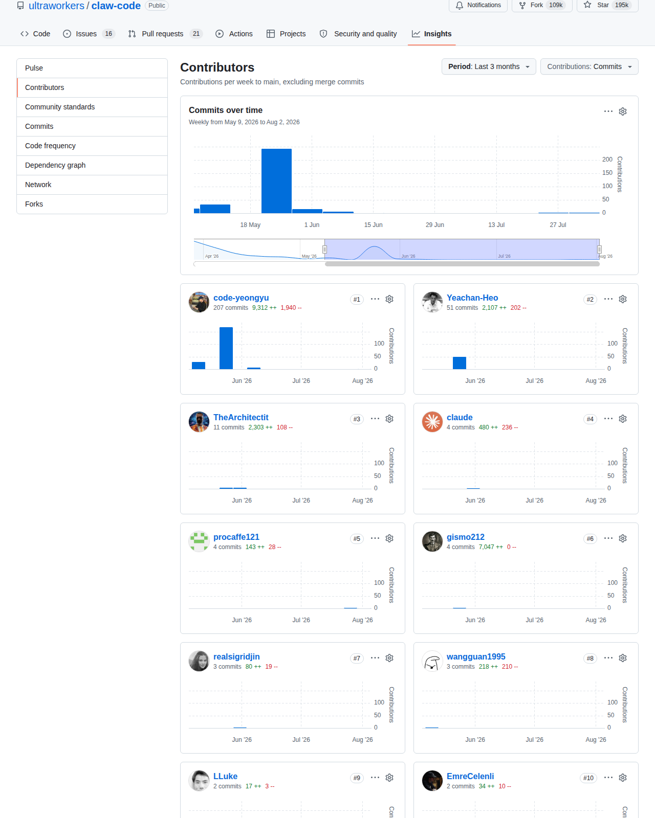Click the Star icon button
This screenshot has height=818, width=655.
(607, 5)
